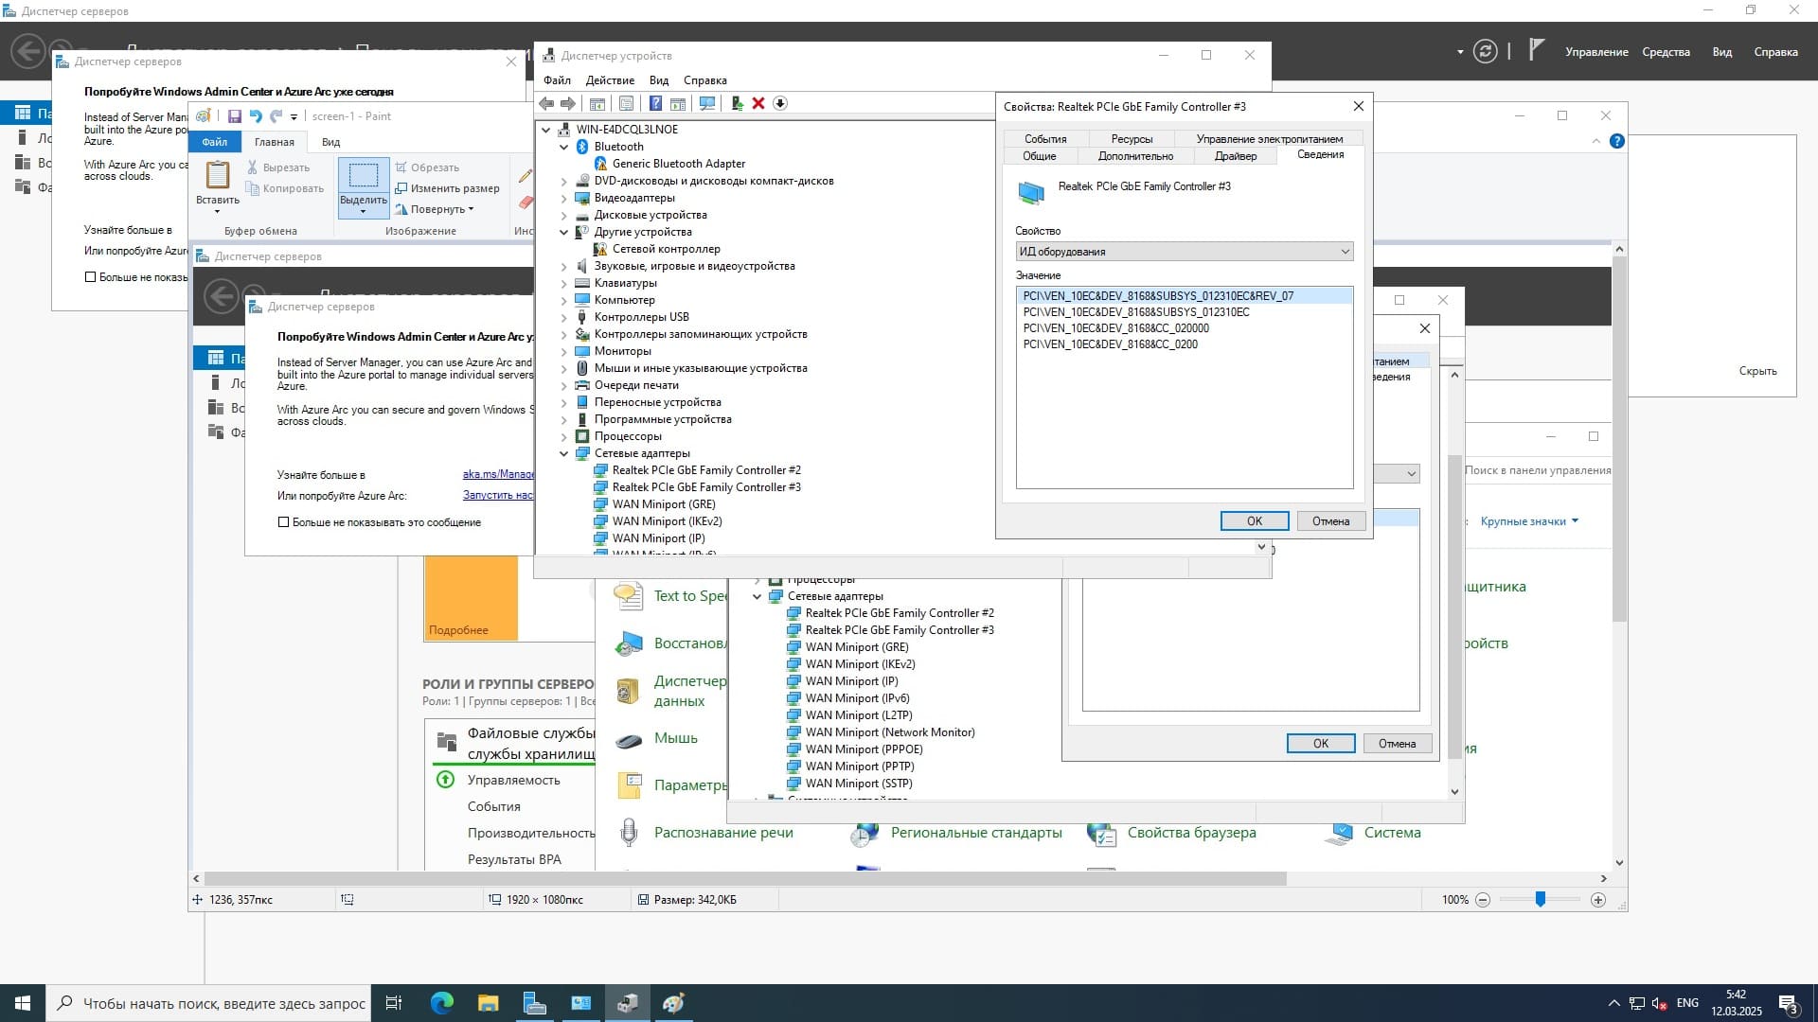This screenshot has height=1022, width=1818.
Task: Click red X Uninstall device icon
Action: tap(758, 103)
